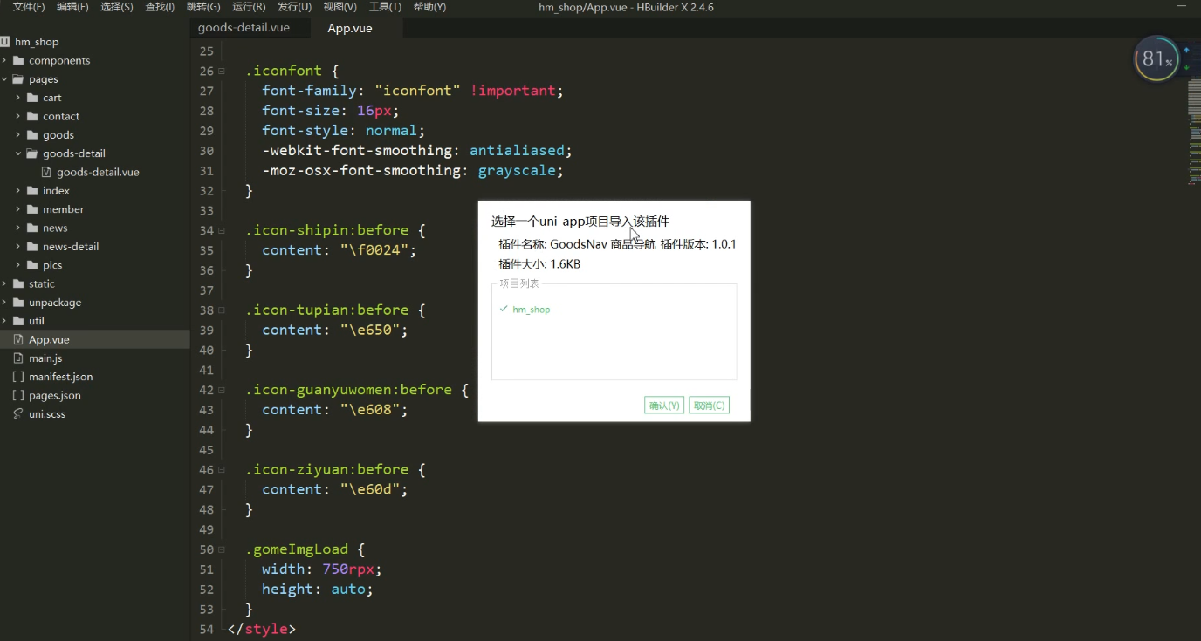1201x641 pixels.
Task: Click the news-detail folder icon
Action: pos(32,247)
